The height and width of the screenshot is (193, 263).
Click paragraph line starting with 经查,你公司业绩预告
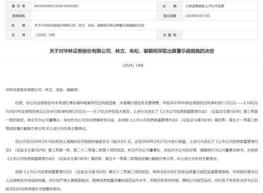tap(136, 103)
